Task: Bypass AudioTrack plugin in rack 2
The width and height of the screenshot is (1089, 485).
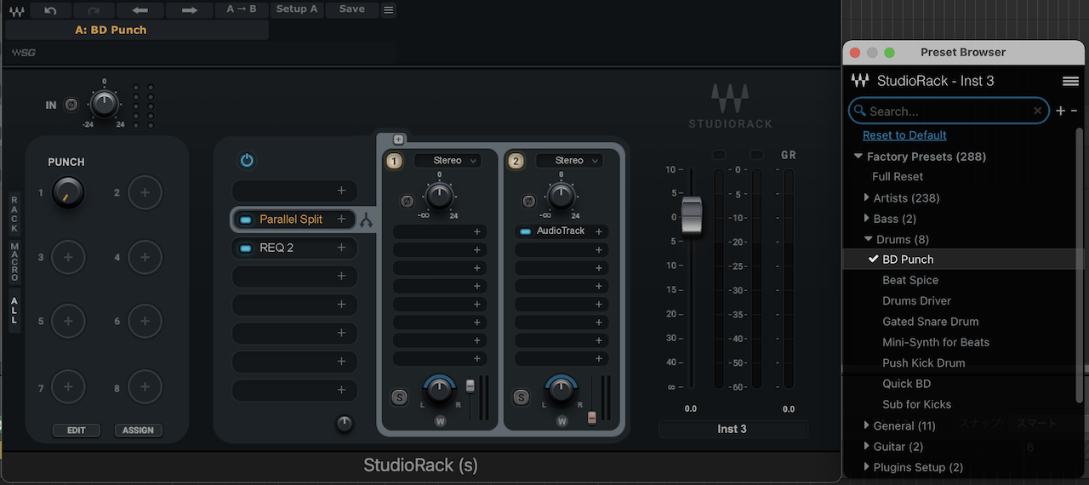Action: (x=525, y=231)
